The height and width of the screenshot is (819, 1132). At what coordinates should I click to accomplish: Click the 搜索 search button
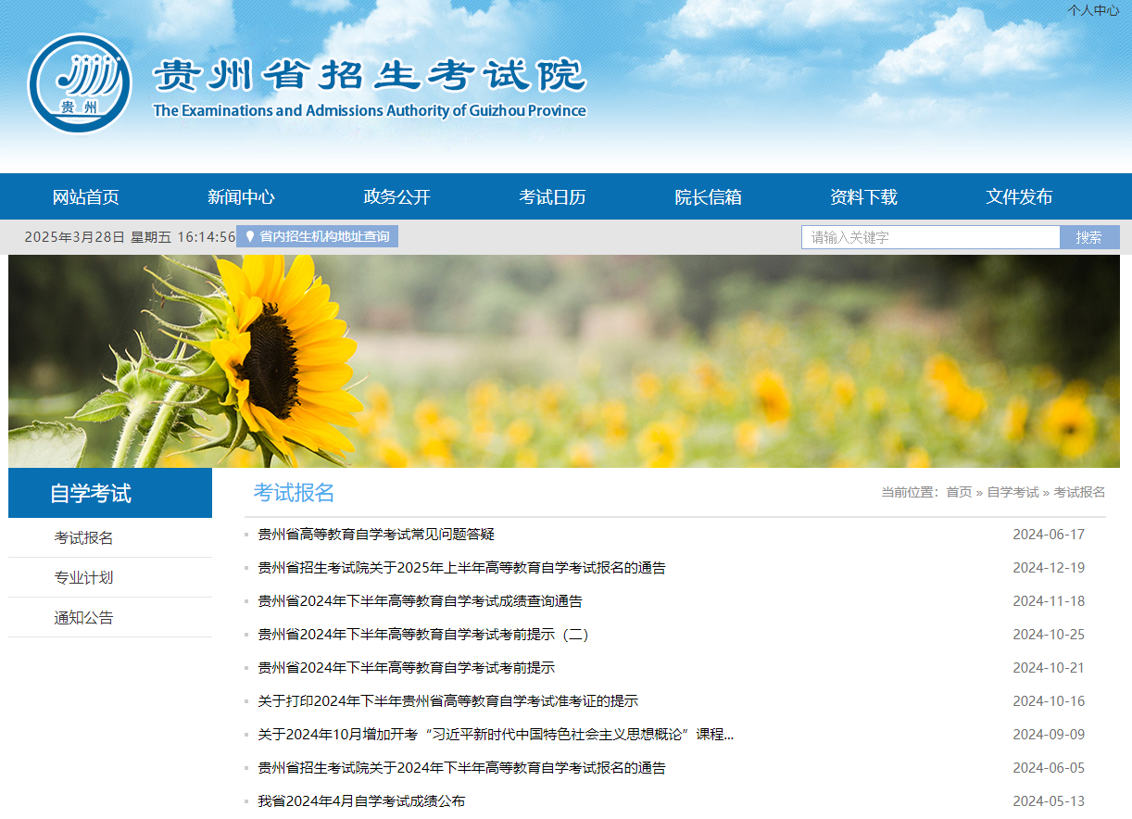click(x=1089, y=236)
